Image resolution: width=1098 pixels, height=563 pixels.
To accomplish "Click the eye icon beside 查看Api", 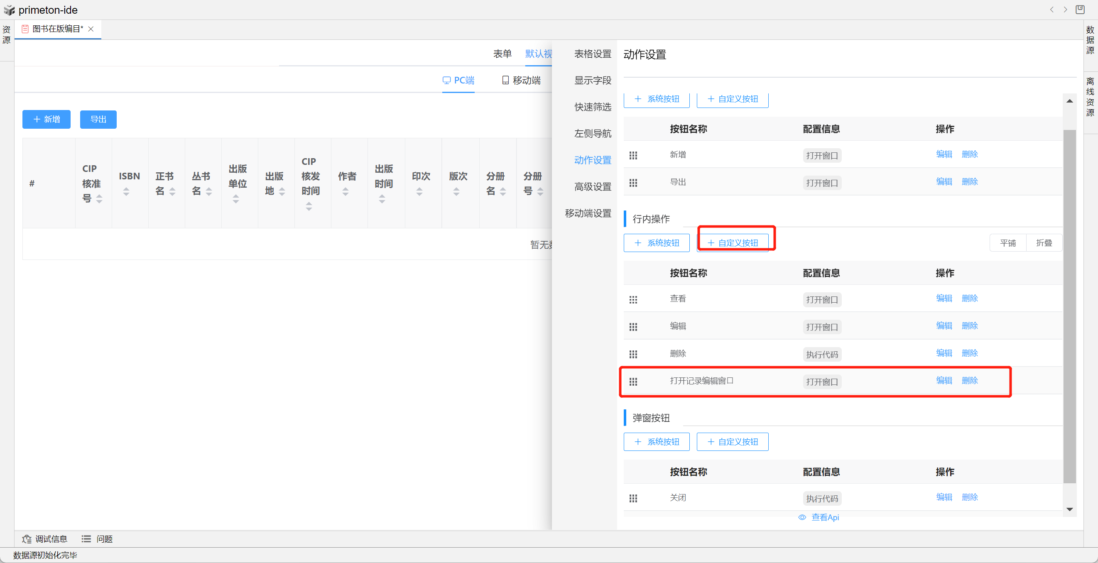I will [802, 517].
